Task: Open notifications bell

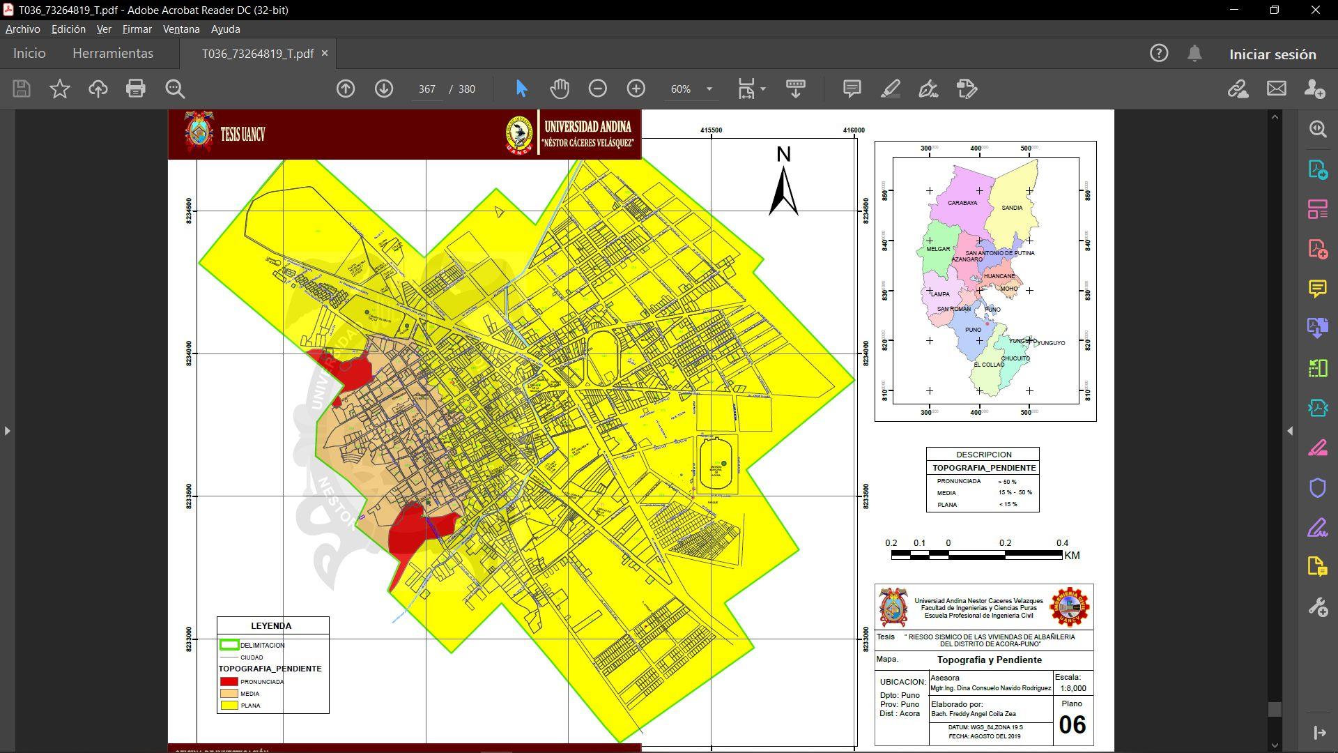Action: (1194, 54)
